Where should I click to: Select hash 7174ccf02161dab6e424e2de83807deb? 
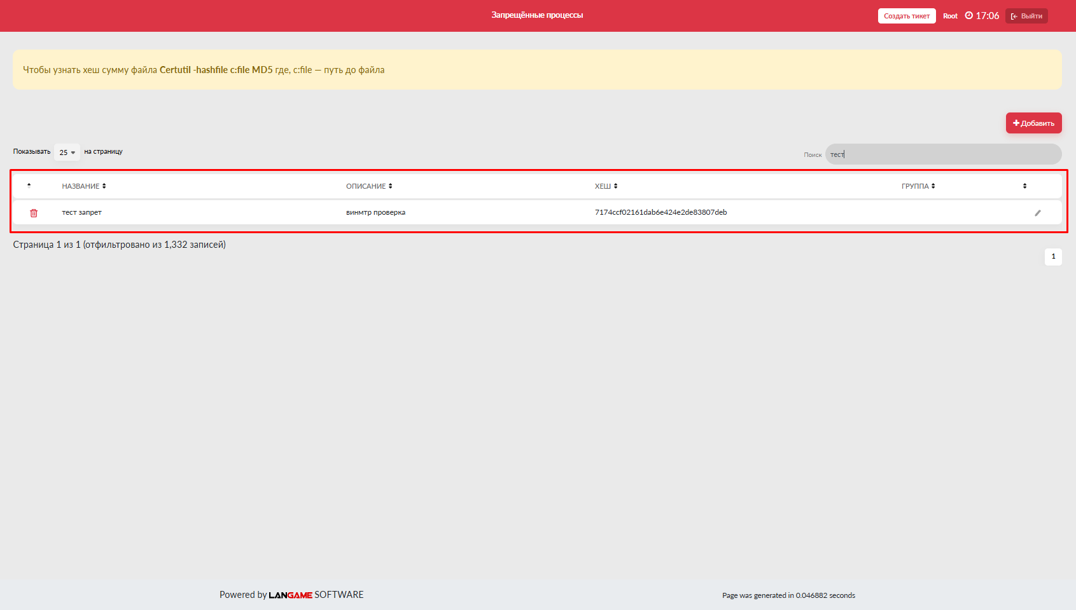[660, 212]
